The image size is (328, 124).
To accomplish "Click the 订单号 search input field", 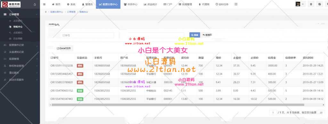I will pos(87,35).
